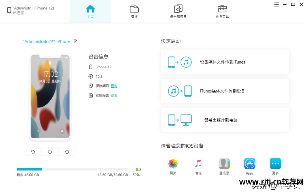Click the 快速启动 heading
Image resolution: width=306 pixels, height=195 pixels.
[x=171, y=41]
